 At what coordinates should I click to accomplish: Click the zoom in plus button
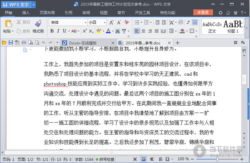coord(242,159)
